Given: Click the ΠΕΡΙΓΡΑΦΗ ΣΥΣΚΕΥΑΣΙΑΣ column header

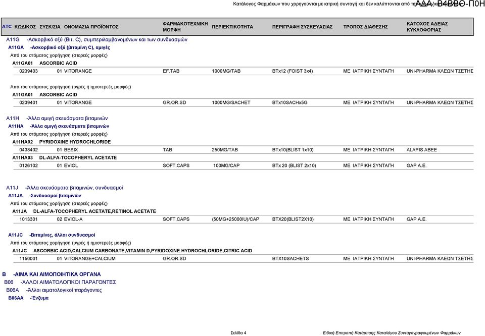Looking at the screenshot, I should pyautogui.click(x=302, y=27).
